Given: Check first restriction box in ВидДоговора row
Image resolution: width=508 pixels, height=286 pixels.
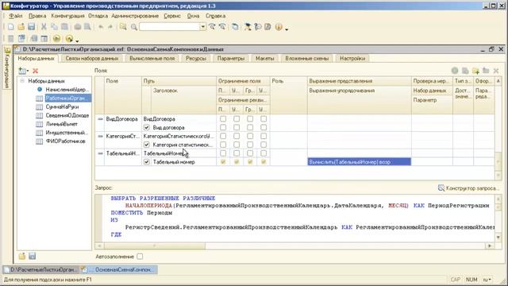Looking at the screenshot, I should (x=223, y=119).
